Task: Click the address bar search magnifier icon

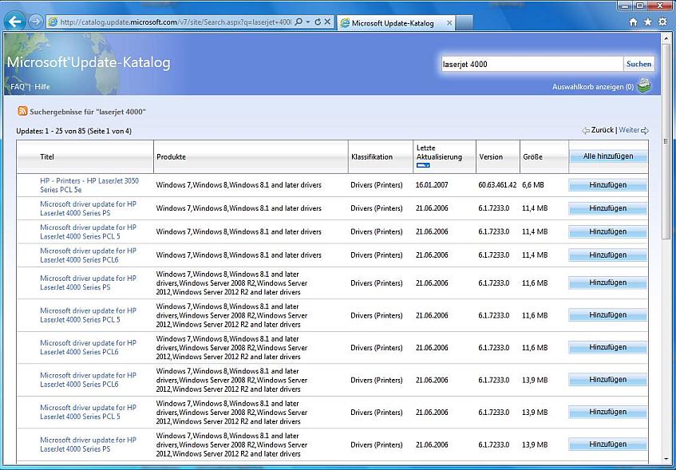Action: click(x=298, y=22)
